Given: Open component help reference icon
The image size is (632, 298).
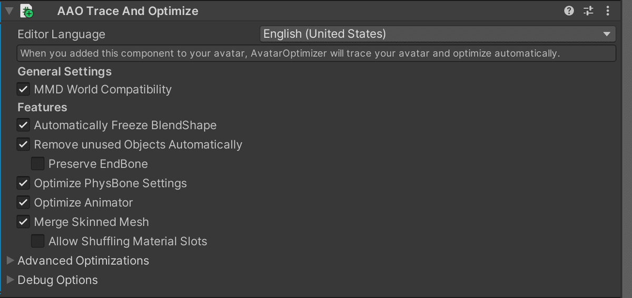Looking at the screenshot, I should 569,11.
